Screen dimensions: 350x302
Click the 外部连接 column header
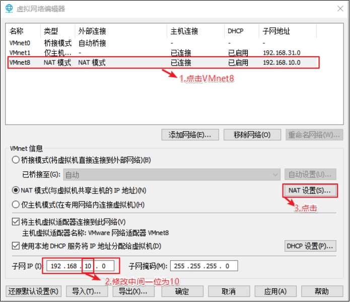point(121,31)
